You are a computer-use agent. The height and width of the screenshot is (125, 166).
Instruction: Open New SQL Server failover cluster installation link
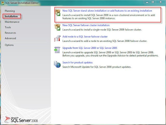(x=86, y=25)
